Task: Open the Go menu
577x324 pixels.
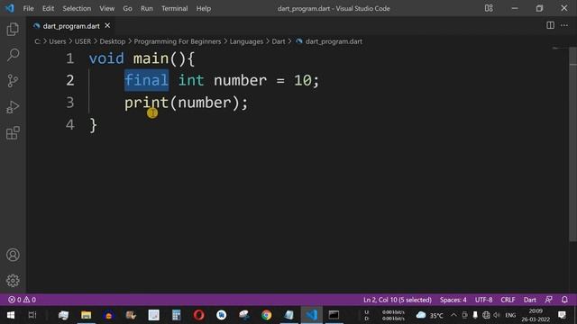Action: coord(127,8)
